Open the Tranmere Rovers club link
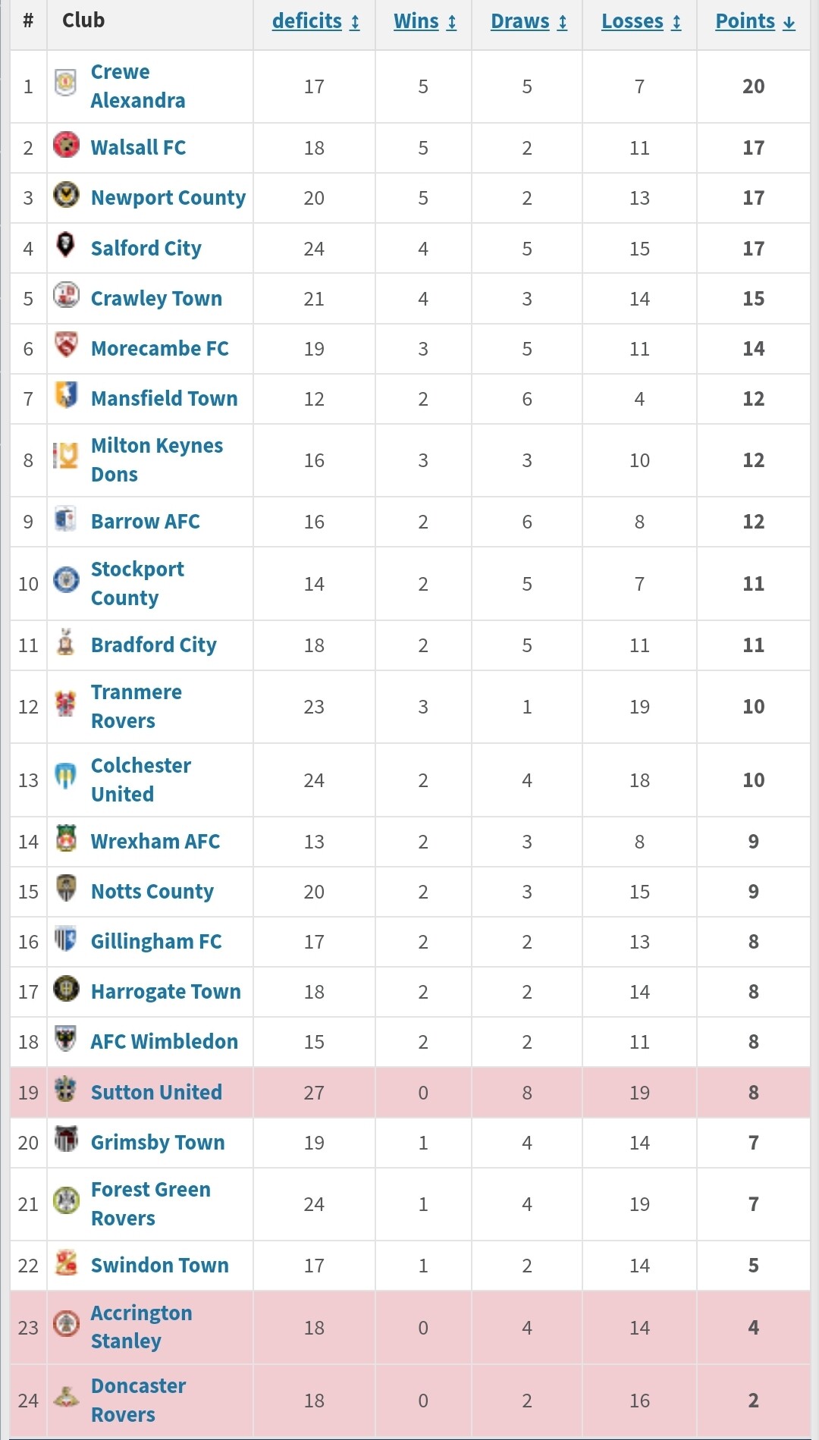This screenshot has height=1440, width=819. click(x=136, y=707)
